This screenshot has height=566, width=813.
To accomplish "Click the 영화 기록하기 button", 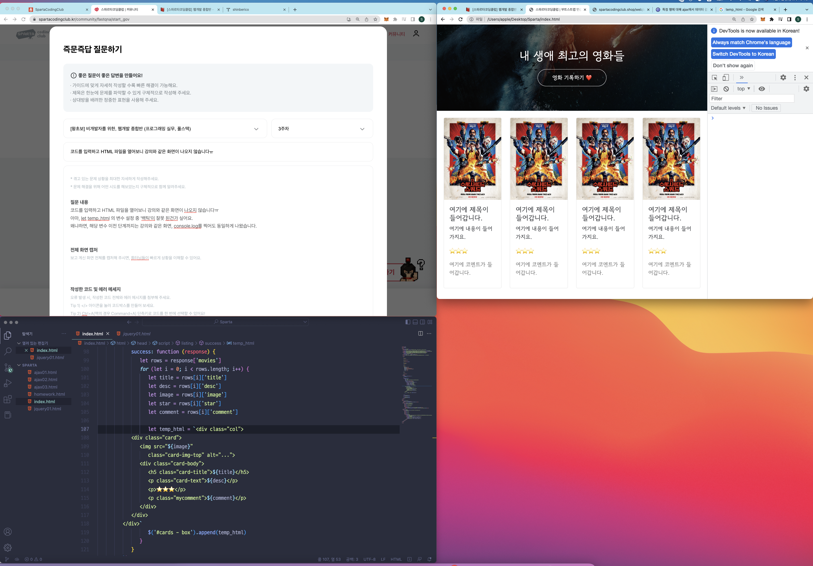I will (x=571, y=77).
